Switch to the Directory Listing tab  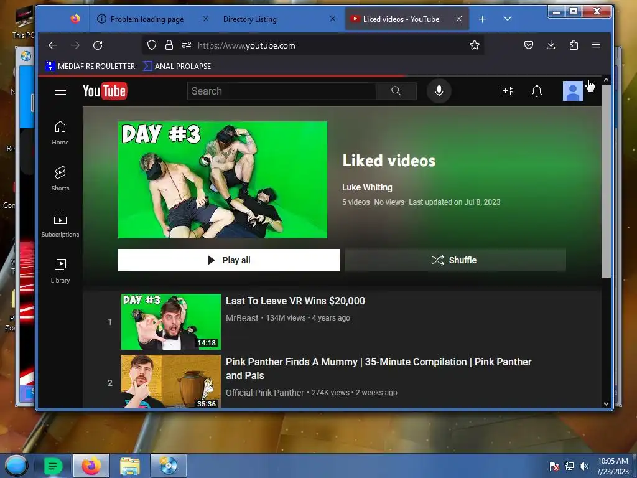(x=250, y=19)
